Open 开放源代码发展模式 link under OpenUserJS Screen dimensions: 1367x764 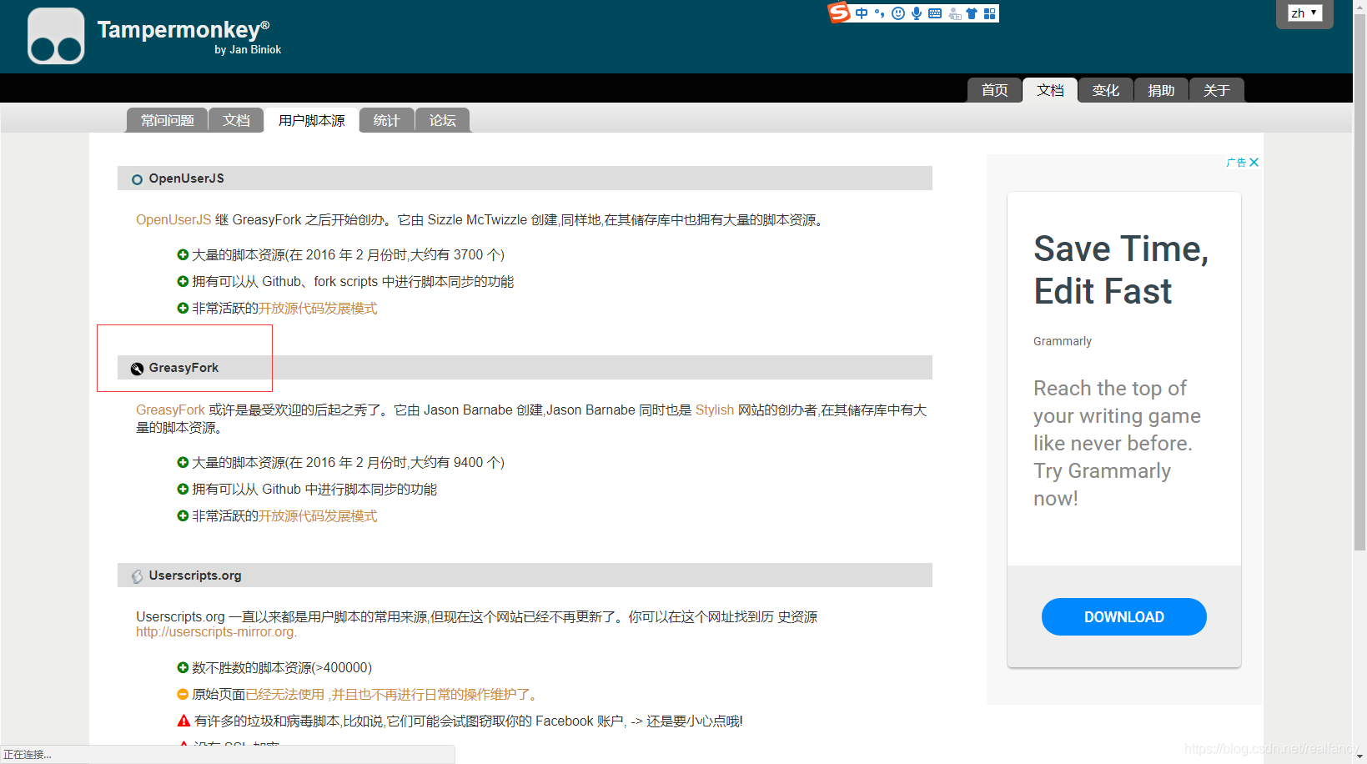point(318,309)
